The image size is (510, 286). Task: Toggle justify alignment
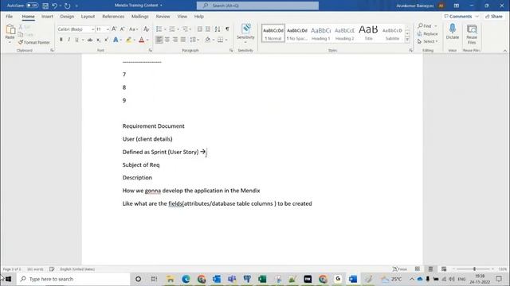183,40
